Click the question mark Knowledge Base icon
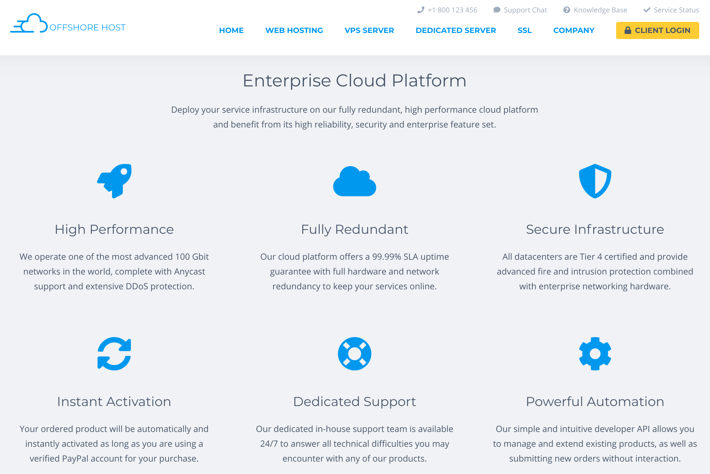The height and width of the screenshot is (474, 710). [x=567, y=10]
